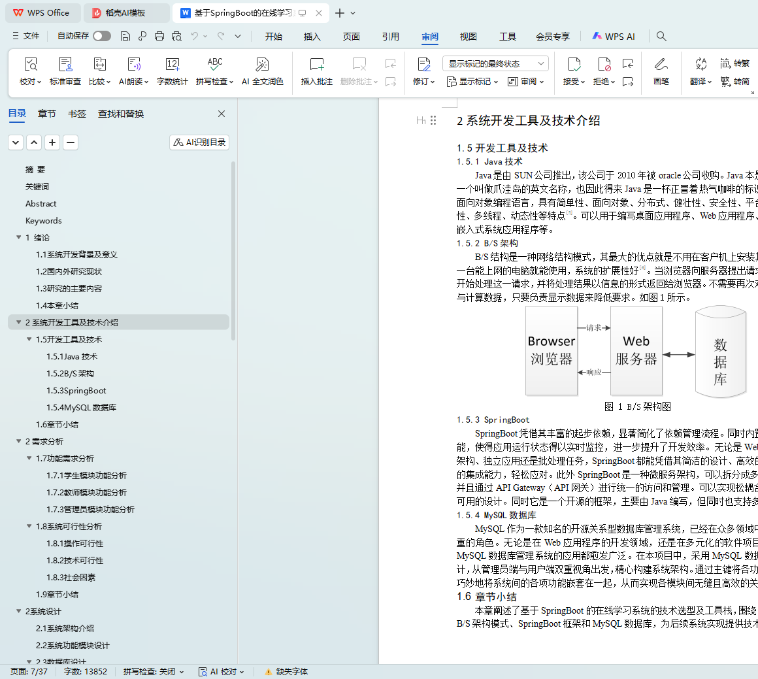The image size is (758, 679).
Task: Switch to the 视图 ribbon tab
Action: [468, 37]
